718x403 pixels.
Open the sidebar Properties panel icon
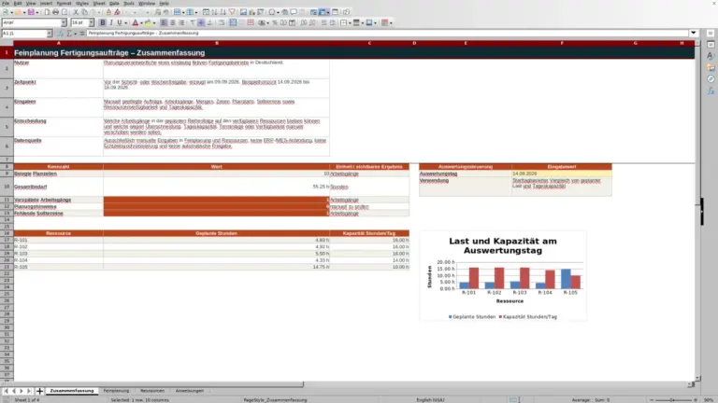coord(711,45)
